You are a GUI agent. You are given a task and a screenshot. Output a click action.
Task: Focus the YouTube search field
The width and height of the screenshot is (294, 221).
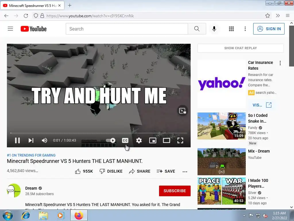127,29
